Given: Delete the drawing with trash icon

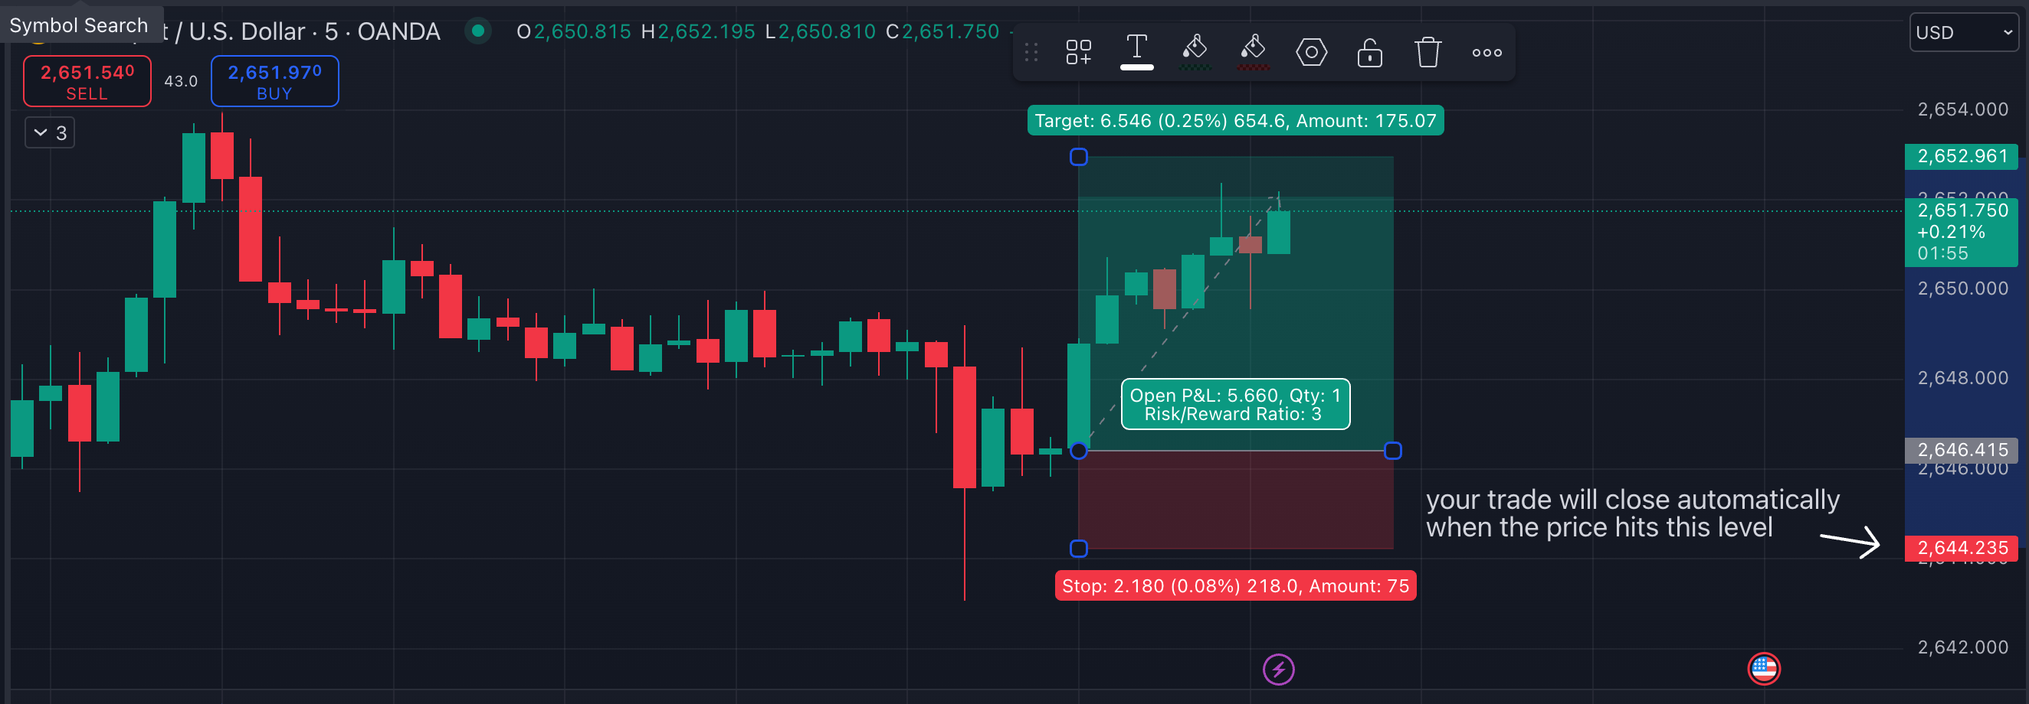Looking at the screenshot, I should tap(1428, 53).
